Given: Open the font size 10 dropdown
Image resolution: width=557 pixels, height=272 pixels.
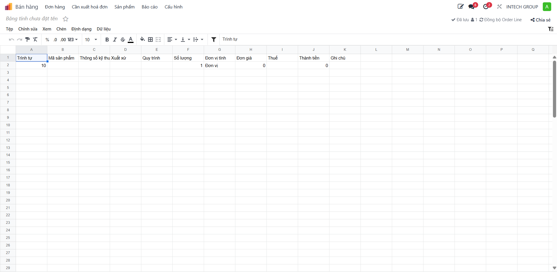Looking at the screenshot, I should tap(91, 40).
